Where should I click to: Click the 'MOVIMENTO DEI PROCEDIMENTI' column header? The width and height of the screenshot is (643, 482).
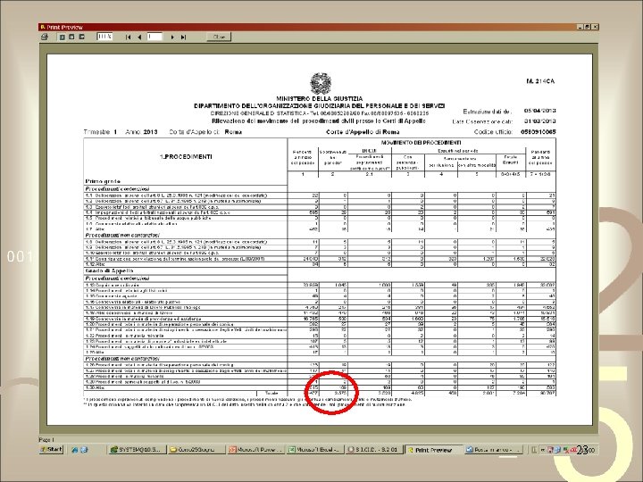pyautogui.click(x=422, y=143)
